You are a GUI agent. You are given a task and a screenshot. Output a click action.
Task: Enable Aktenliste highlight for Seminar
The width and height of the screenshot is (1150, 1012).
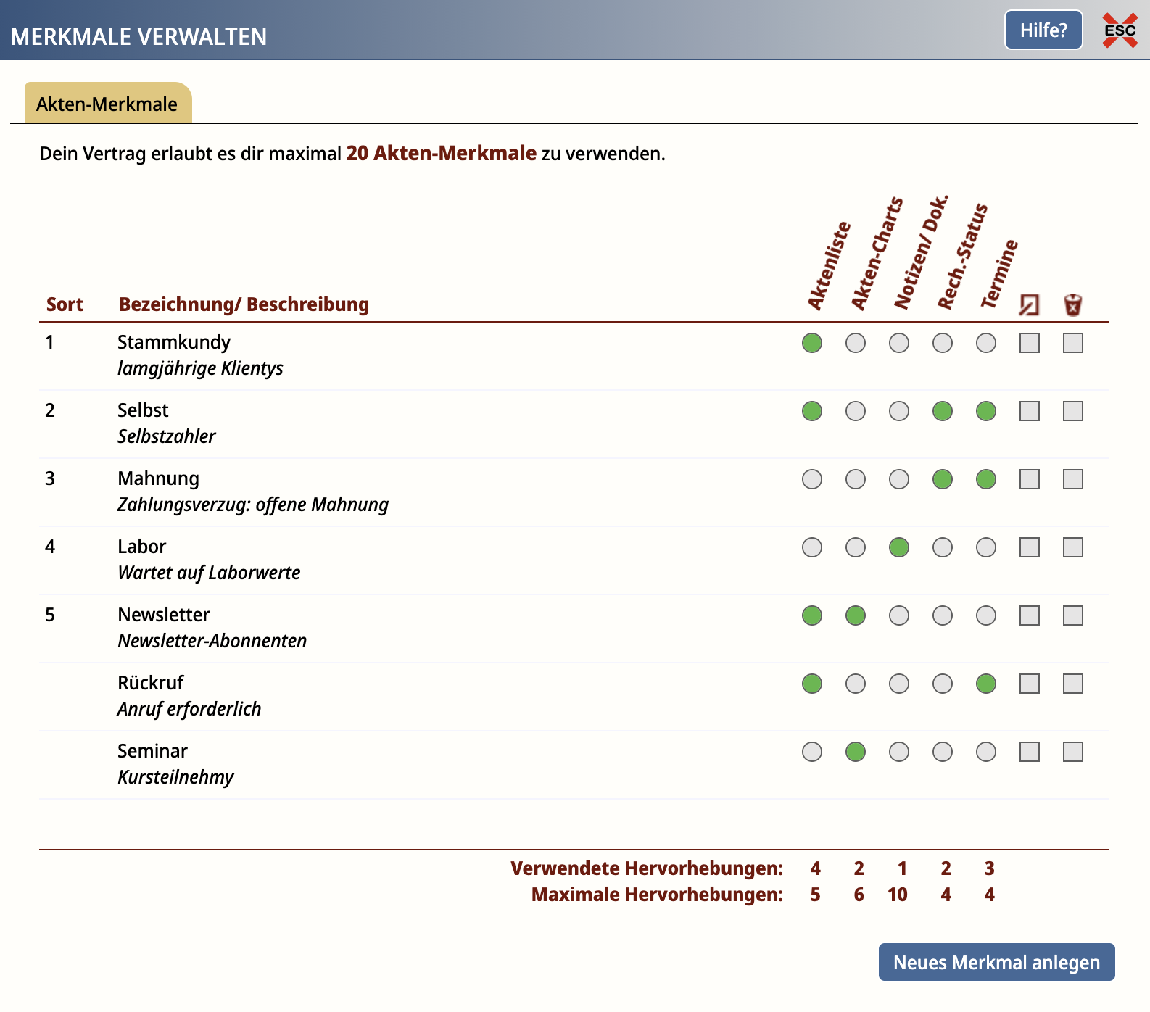click(812, 752)
